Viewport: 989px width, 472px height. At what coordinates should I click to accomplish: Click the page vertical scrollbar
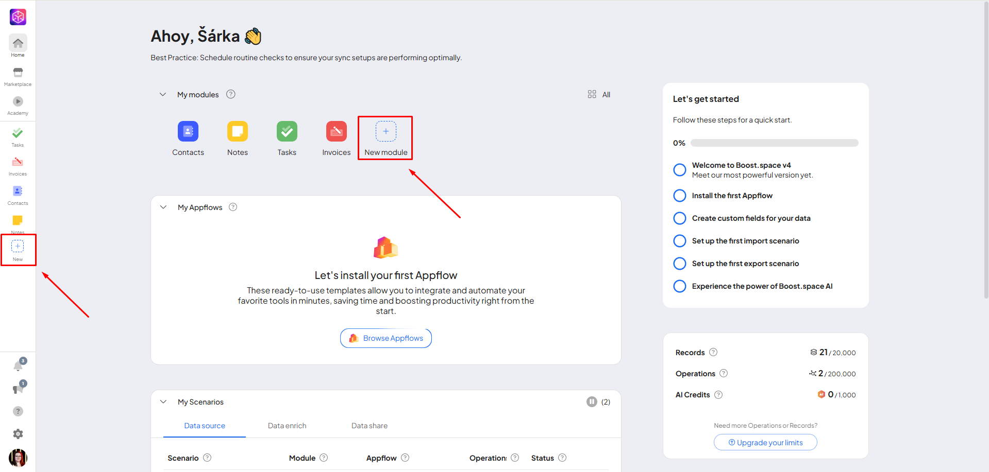pyautogui.click(x=986, y=149)
